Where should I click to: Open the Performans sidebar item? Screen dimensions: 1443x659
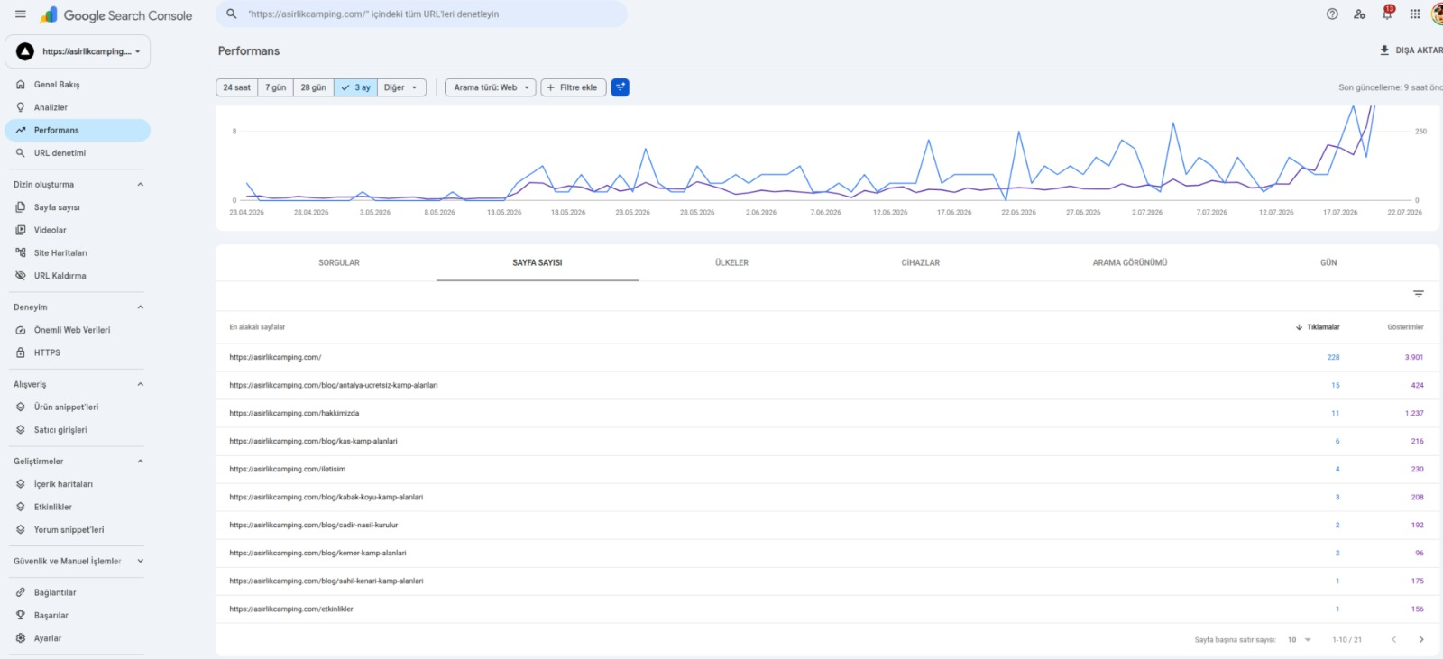click(78, 131)
